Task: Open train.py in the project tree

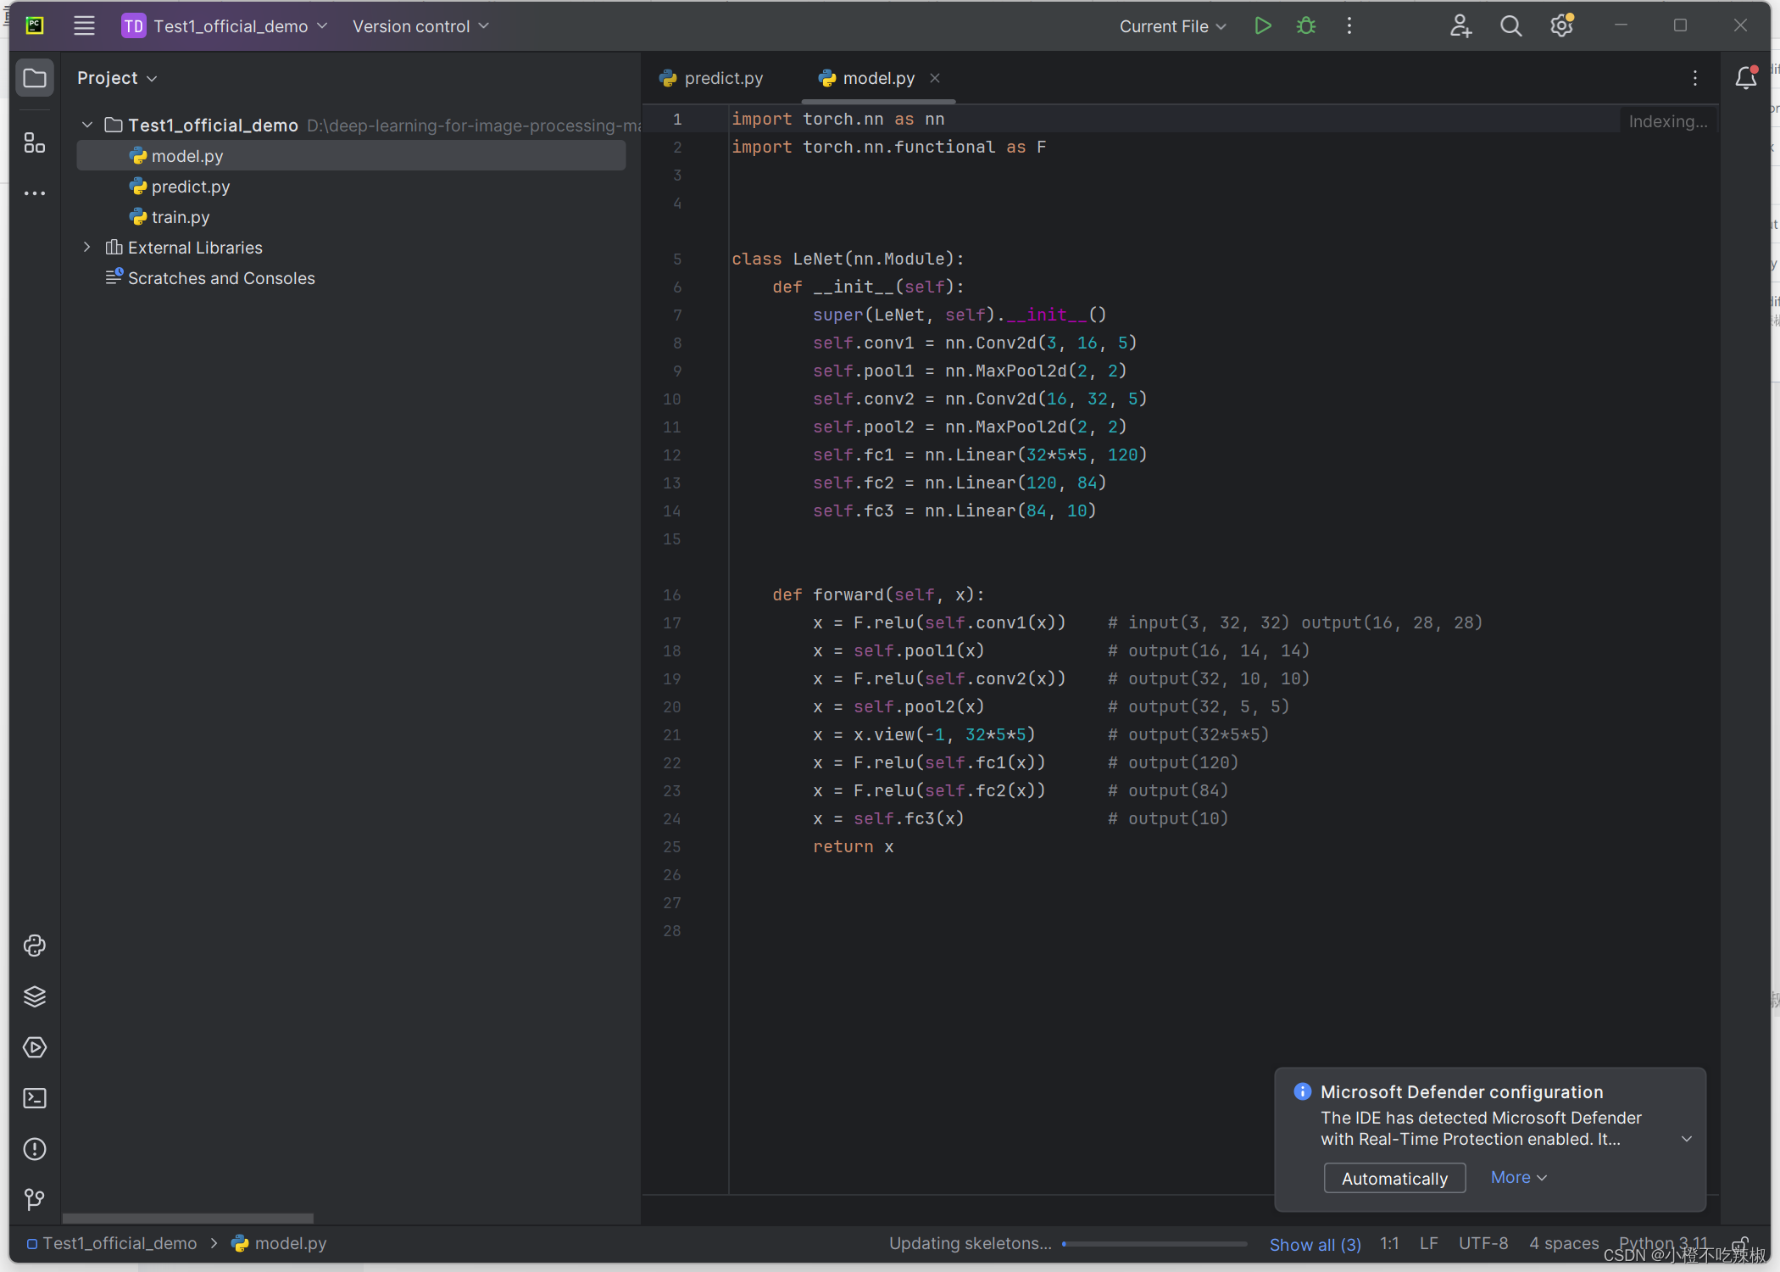Action: click(180, 217)
